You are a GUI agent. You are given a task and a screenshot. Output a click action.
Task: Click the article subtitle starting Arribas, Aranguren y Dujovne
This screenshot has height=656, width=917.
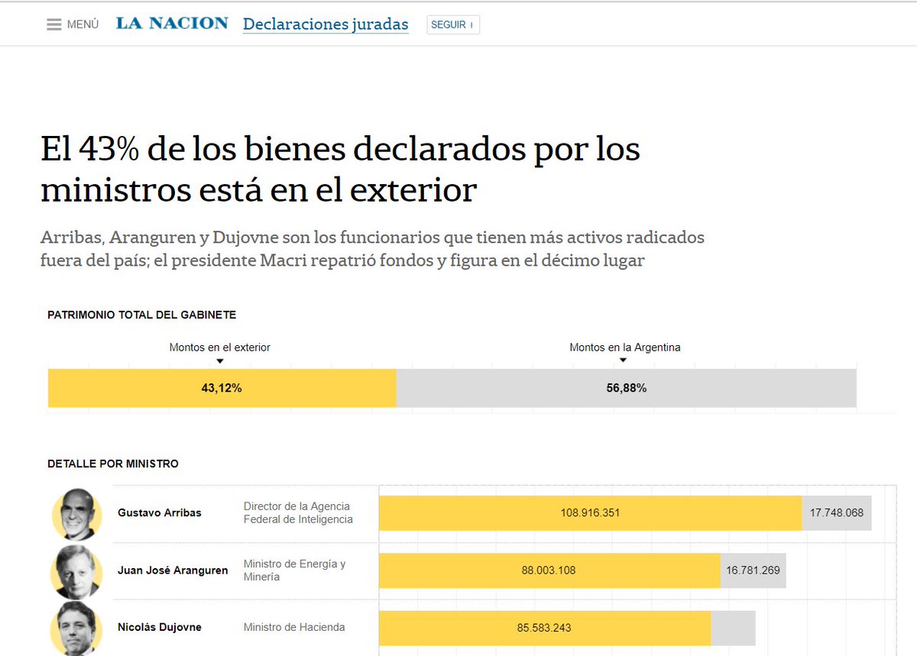pos(372,248)
